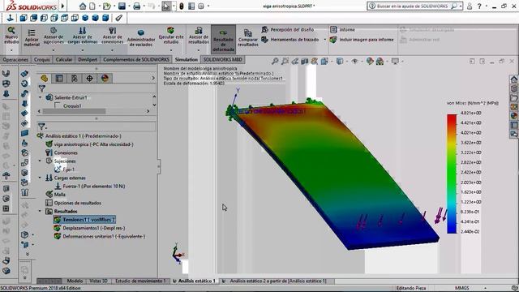The width and height of the screenshot is (519, 292).
Task: Click the Save icon
Action: pos(122,6)
